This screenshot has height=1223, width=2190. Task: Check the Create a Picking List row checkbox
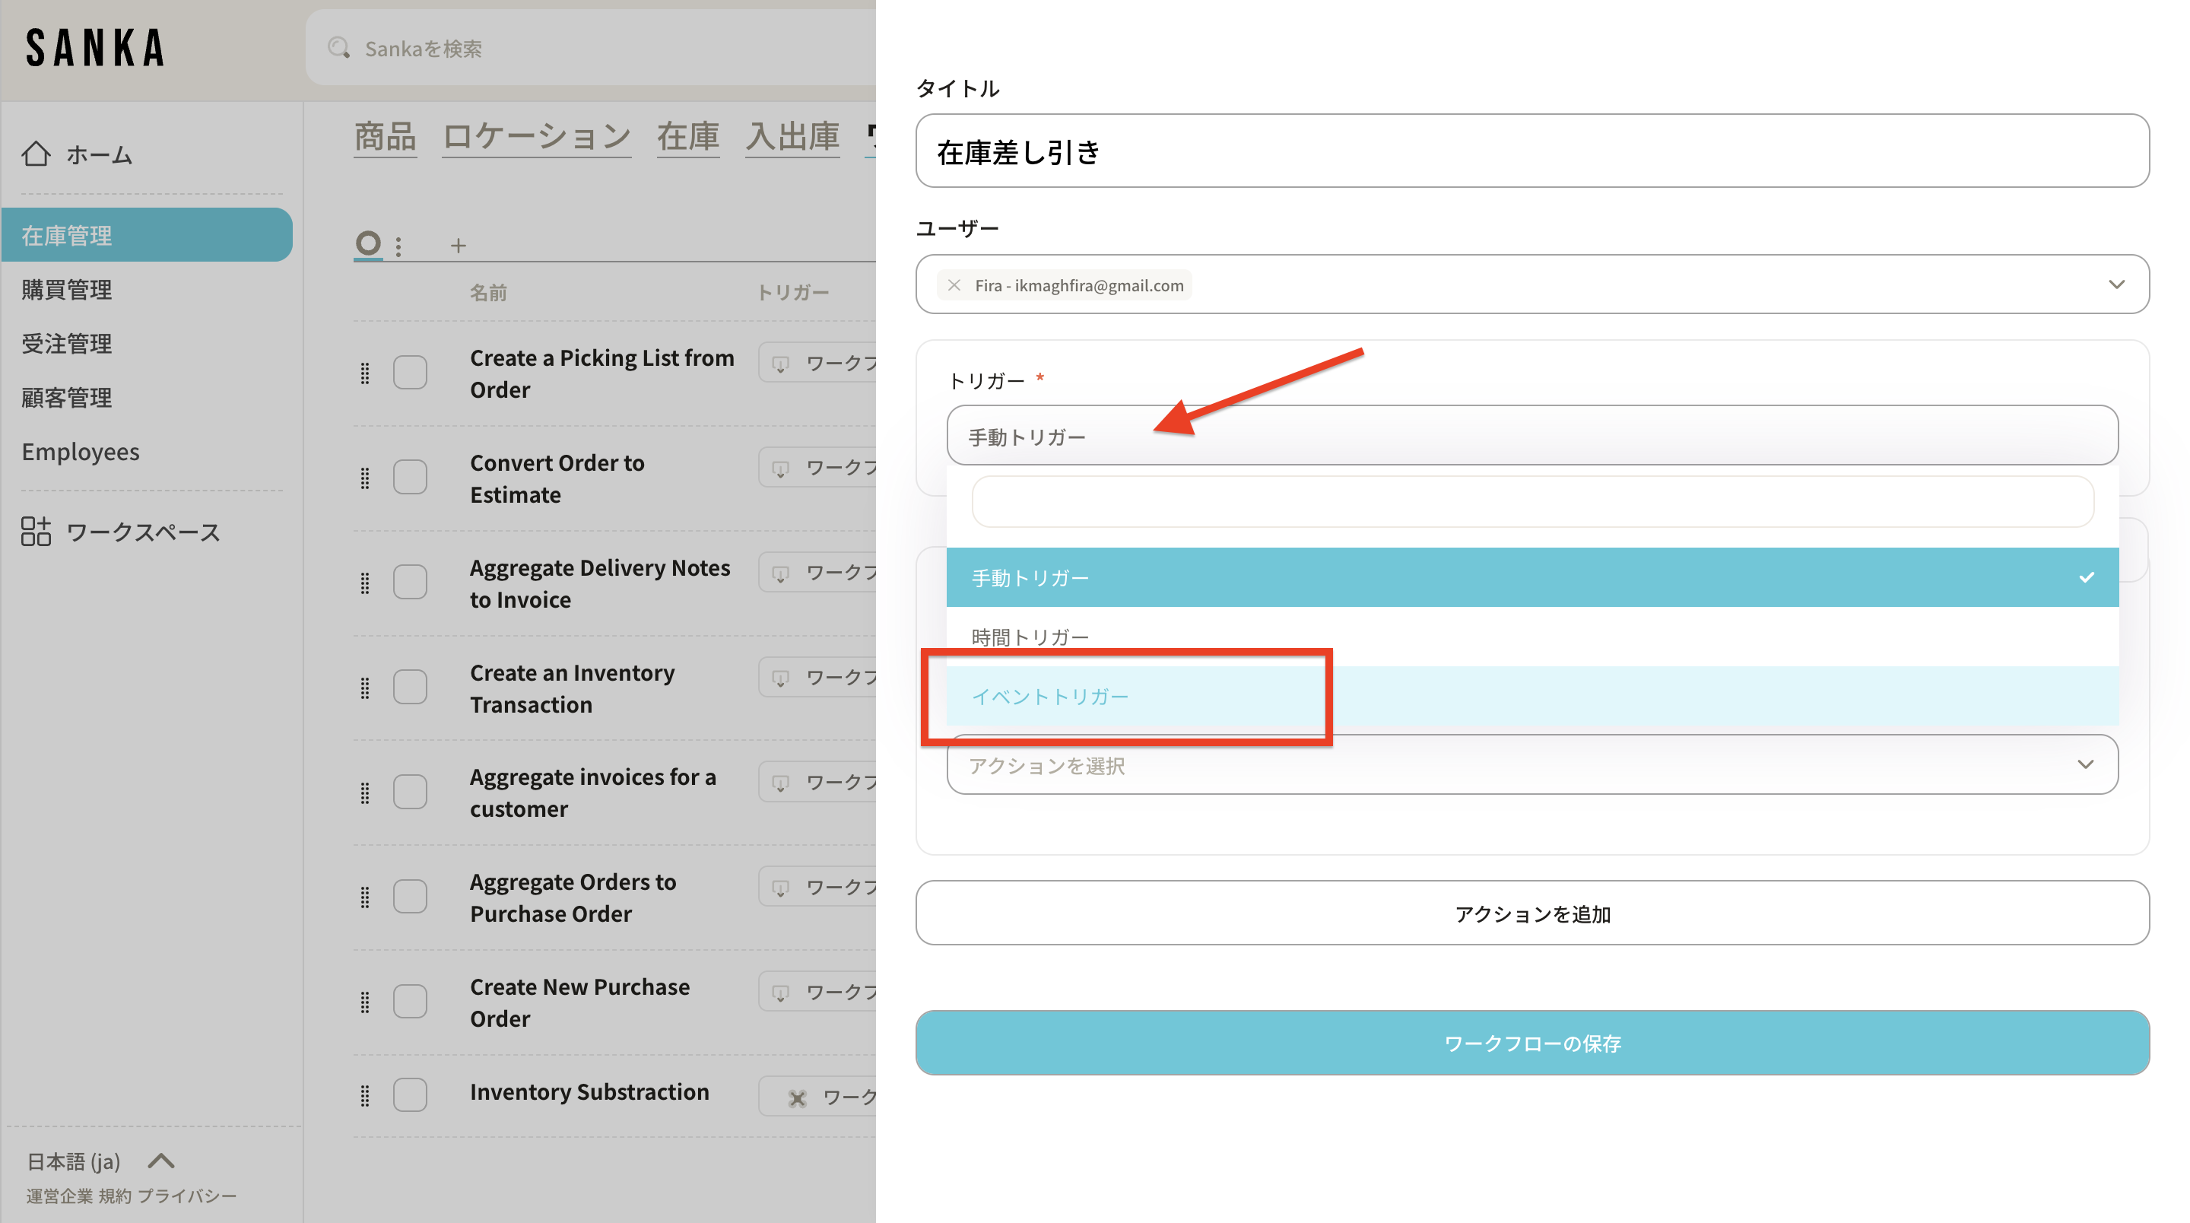tap(410, 373)
